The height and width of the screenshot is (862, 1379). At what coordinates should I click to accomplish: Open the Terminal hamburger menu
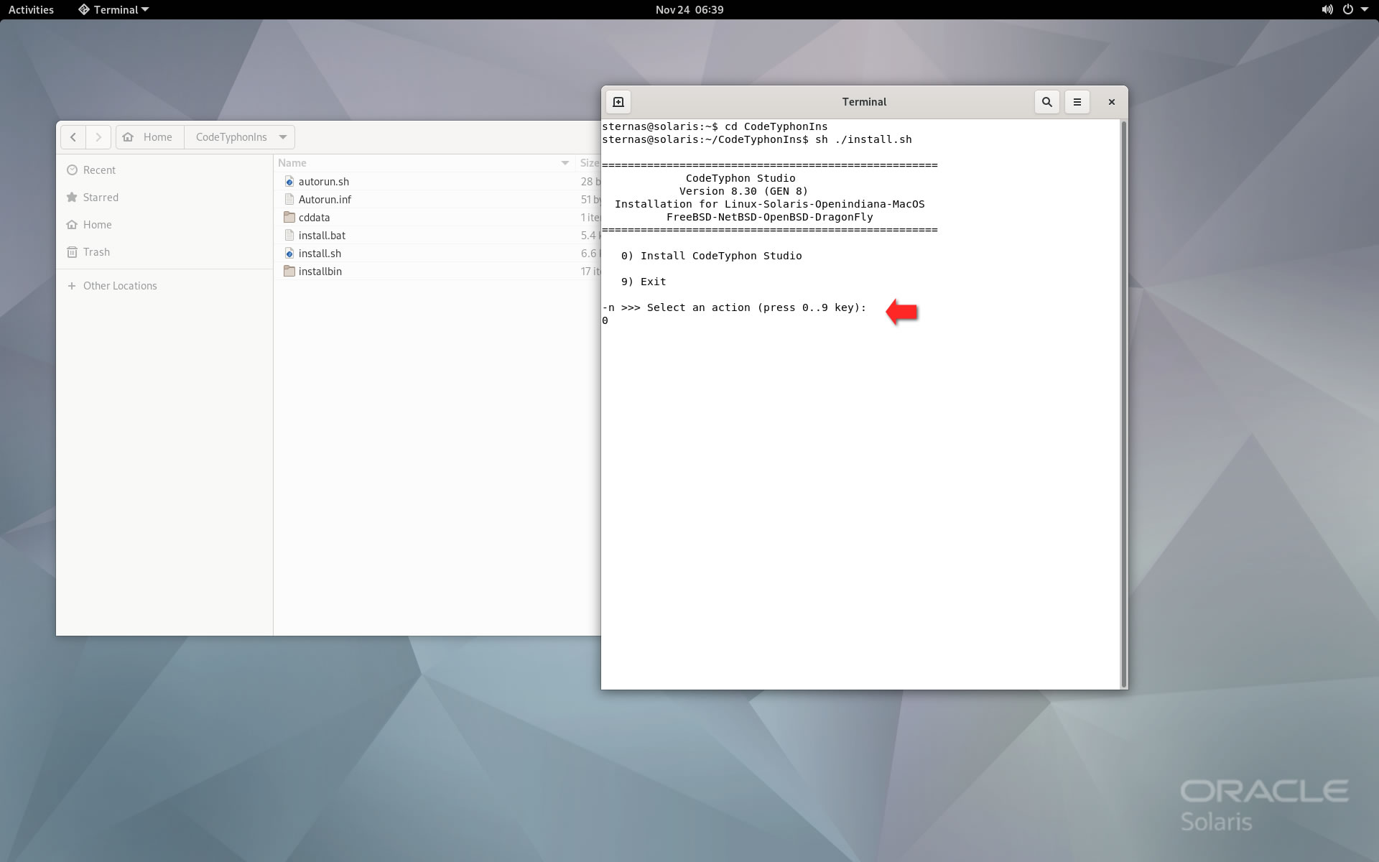(1077, 102)
